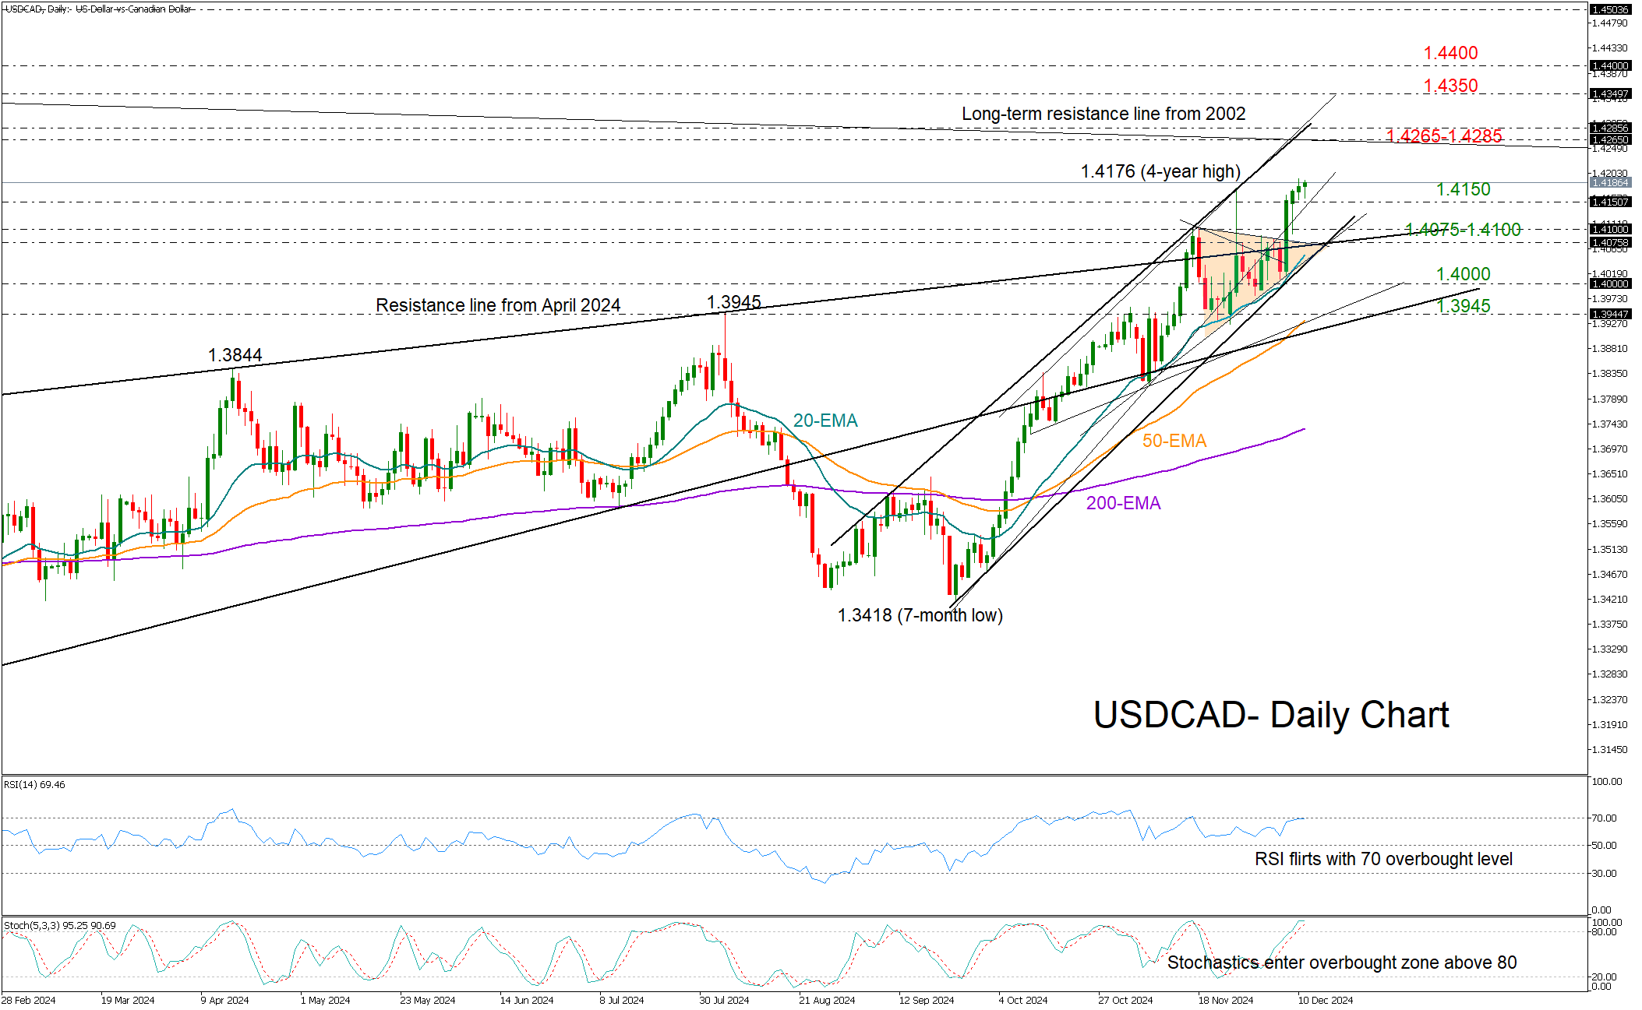Select the 30 Jul 2024 date marker

(724, 1000)
